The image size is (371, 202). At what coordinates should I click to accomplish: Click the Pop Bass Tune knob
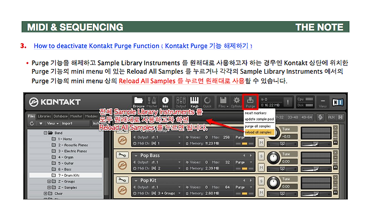click(x=273, y=158)
